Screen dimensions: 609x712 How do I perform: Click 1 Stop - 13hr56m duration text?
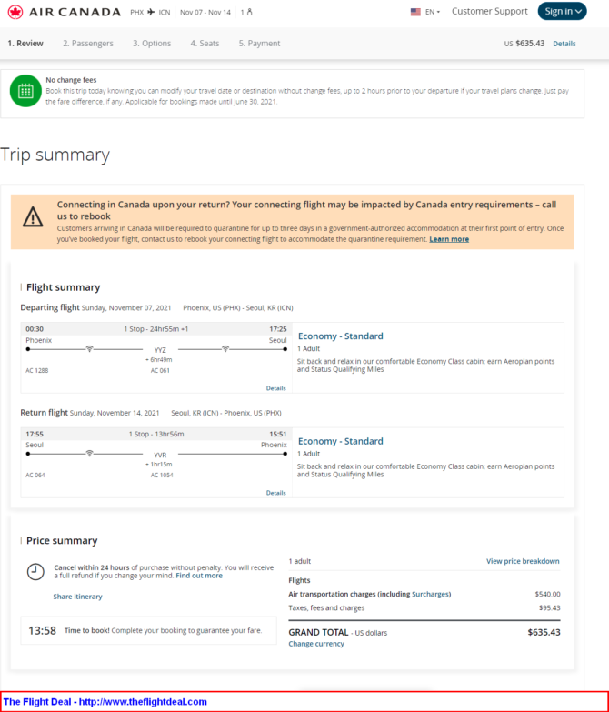[156, 434]
